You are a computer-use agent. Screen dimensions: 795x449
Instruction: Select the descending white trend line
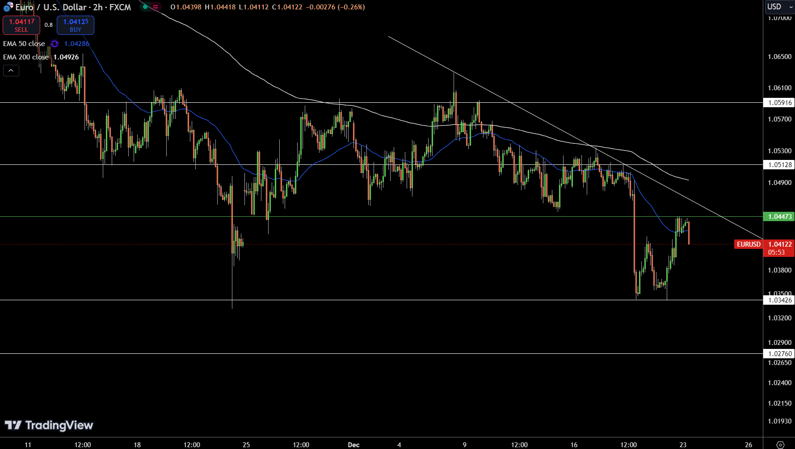pyautogui.click(x=576, y=138)
